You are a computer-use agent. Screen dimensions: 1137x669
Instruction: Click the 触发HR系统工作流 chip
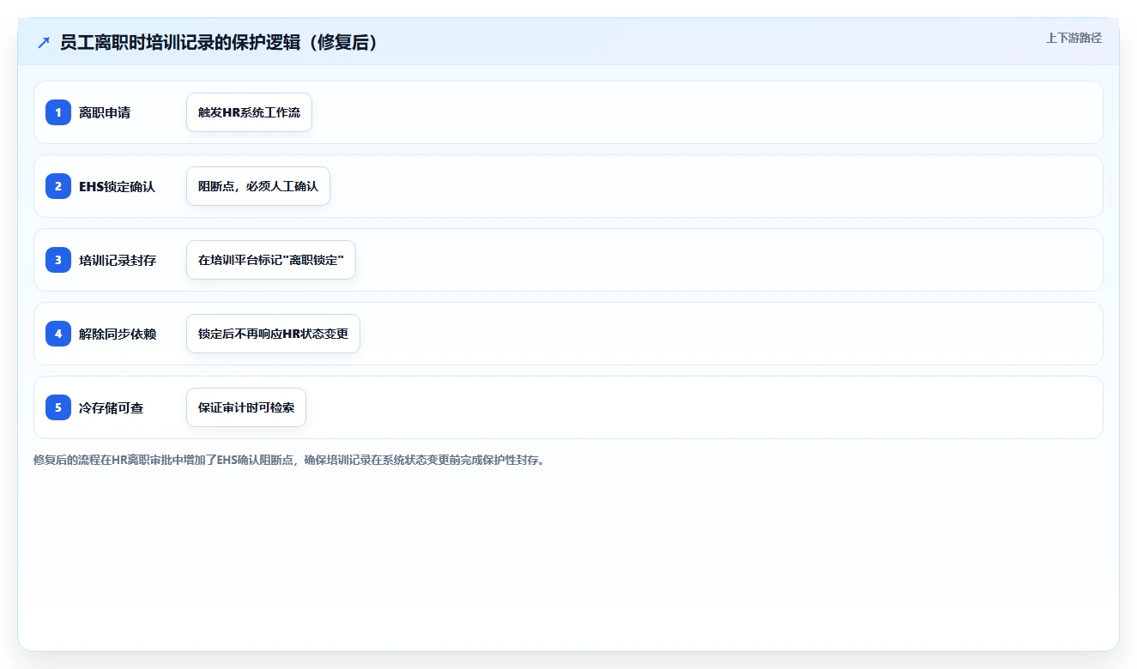click(x=249, y=112)
